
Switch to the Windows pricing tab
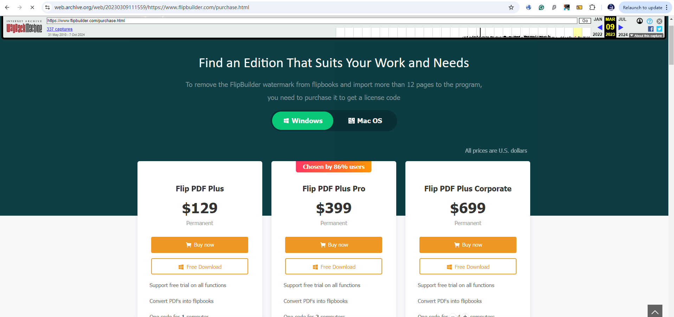(303, 121)
